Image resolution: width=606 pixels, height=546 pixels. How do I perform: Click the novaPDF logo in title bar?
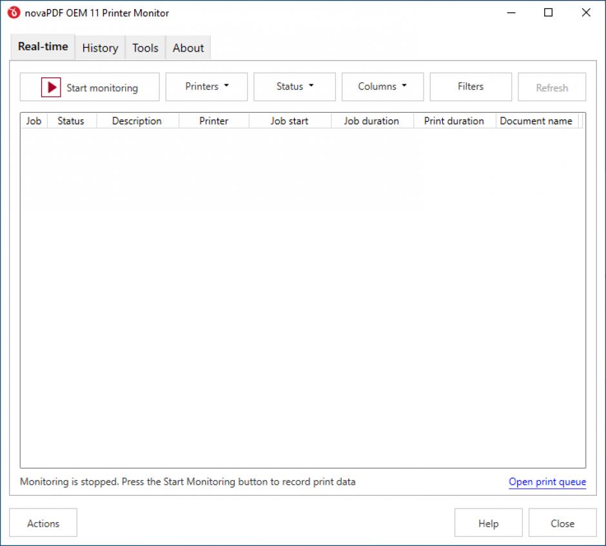(x=14, y=13)
